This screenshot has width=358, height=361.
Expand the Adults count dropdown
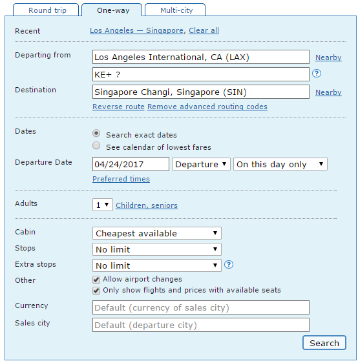(103, 205)
